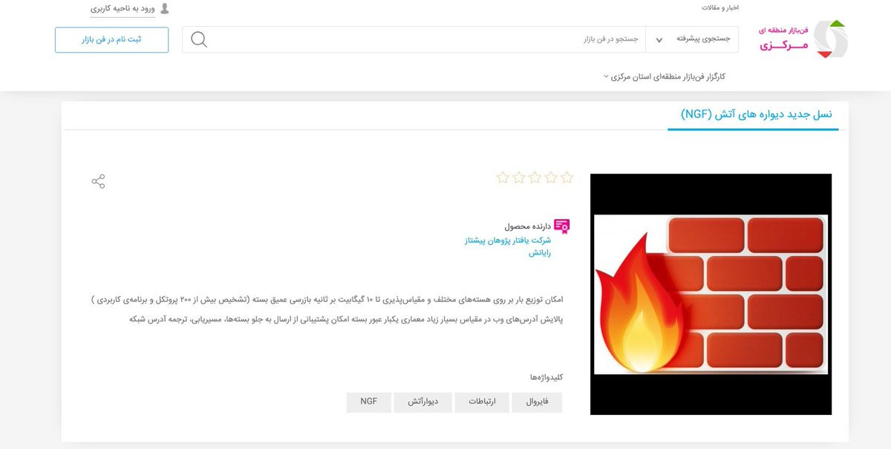
Task: Select the NGF product title tab
Action: pos(757,114)
